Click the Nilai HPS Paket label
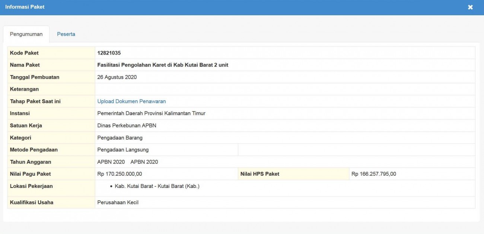The image size is (484, 234). [259, 174]
